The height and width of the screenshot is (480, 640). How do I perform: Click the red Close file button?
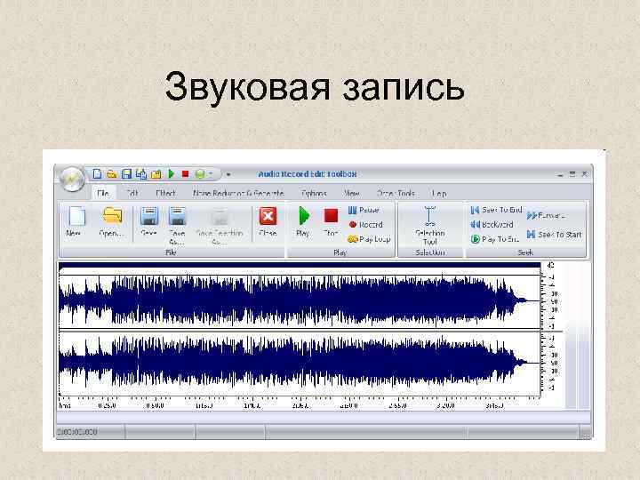pyautogui.click(x=268, y=221)
